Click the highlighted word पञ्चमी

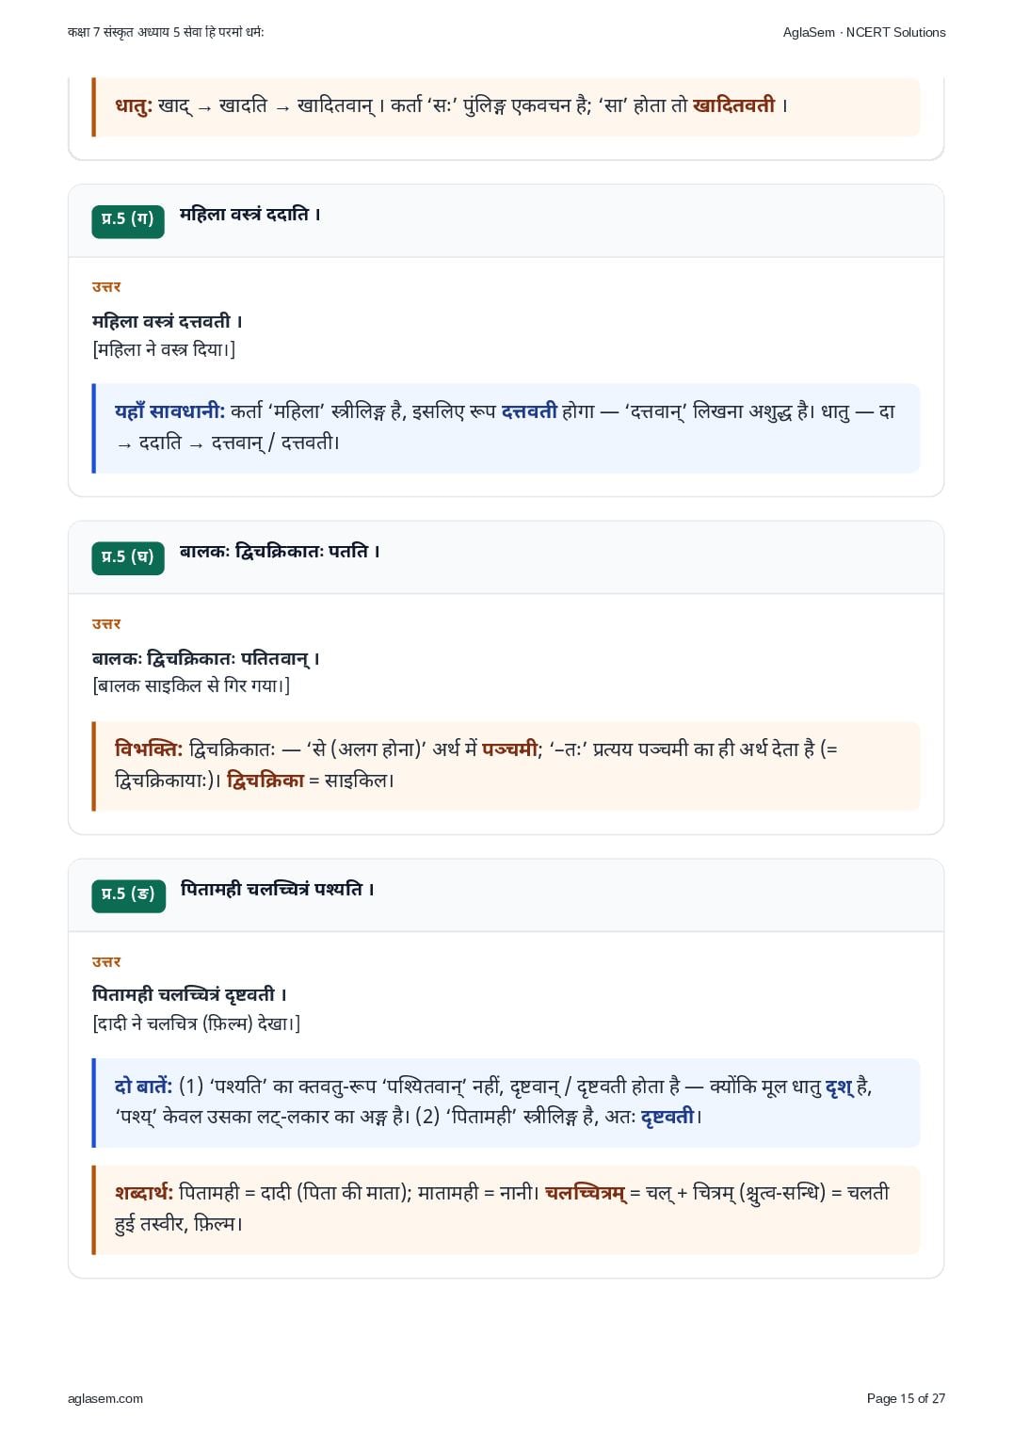pos(509,749)
